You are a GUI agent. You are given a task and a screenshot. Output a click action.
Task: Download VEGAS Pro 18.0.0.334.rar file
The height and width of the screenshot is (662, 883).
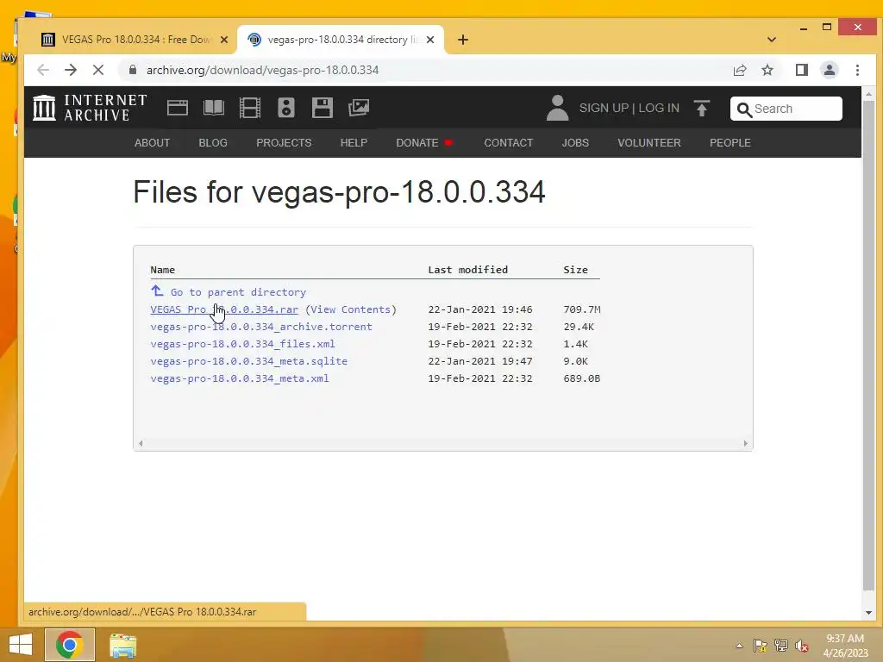(224, 309)
